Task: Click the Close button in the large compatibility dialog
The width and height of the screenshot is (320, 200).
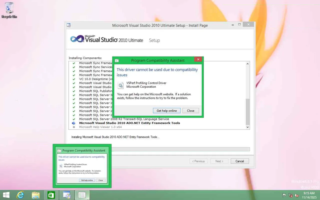Action: click(191, 110)
